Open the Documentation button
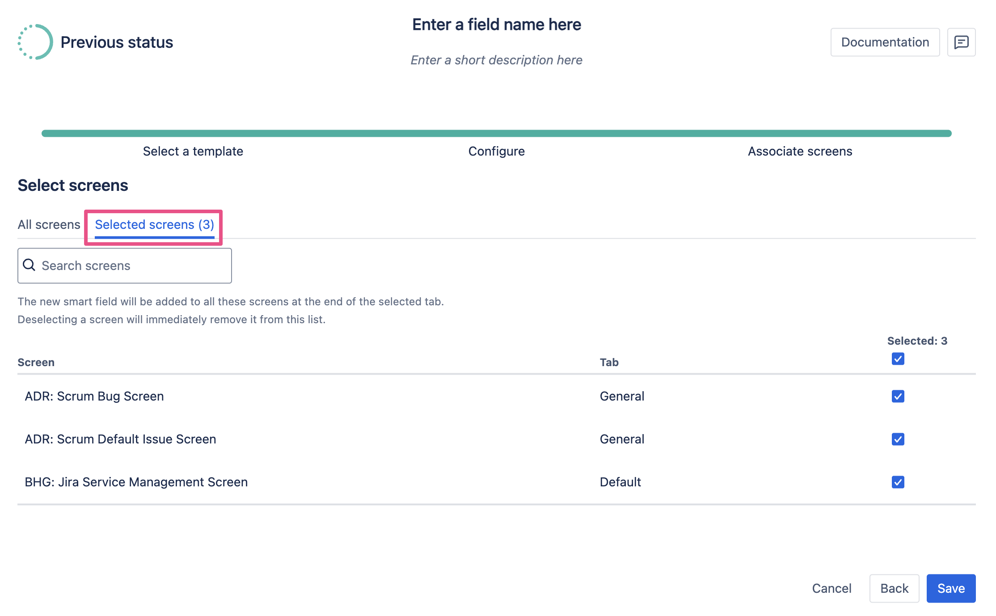Image resolution: width=996 pixels, height=616 pixels. 885,42
